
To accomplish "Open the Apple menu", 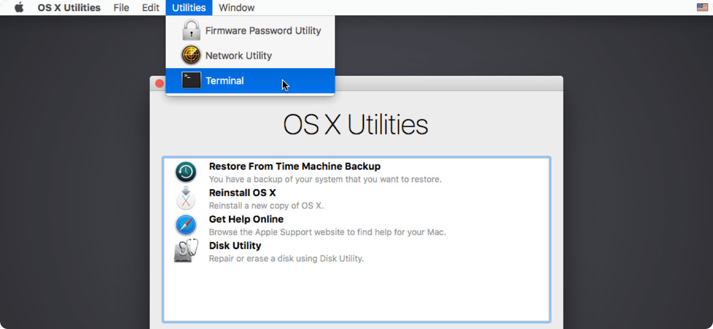I will 18,7.
